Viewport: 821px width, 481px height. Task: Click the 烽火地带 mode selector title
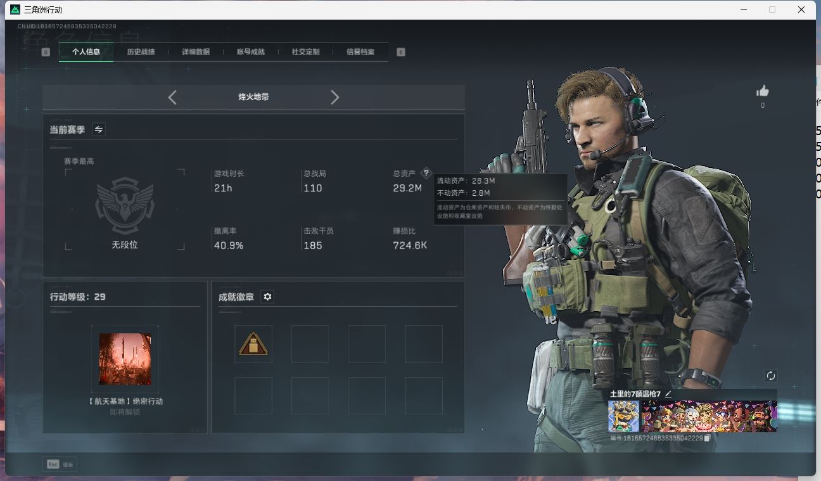click(x=253, y=97)
